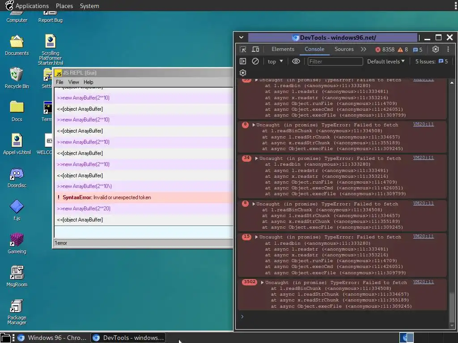The width and height of the screenshot is (458, 343).
Task: Open the javascript context 'top' dropdown
Action: pyautogui.click(x=275, y=62)
